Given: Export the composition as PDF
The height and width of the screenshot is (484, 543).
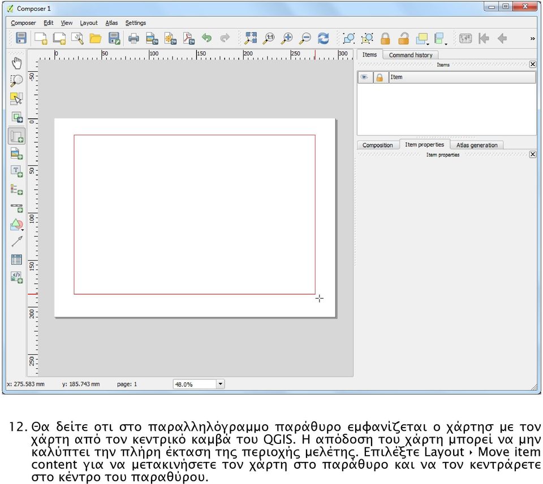Looking at the screenshot, I should [189, 38].
